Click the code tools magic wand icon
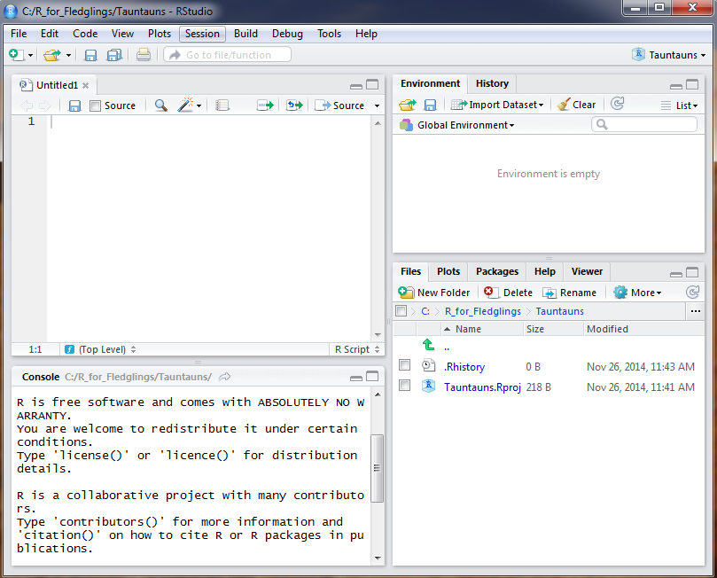717x578 pixels. [185, 105]
